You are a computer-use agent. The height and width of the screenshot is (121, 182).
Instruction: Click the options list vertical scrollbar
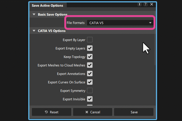[155, 48]
